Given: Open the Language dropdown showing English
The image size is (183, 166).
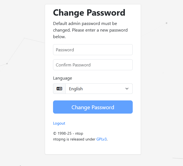Looking at the screenshot, I should tap(99, 89).
